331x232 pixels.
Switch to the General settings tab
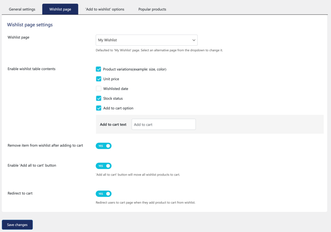tap(22, 9)
